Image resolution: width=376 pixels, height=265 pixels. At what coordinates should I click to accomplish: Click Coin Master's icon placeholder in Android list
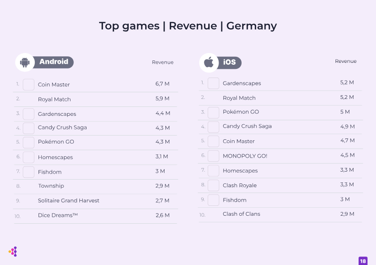(29, 84)
